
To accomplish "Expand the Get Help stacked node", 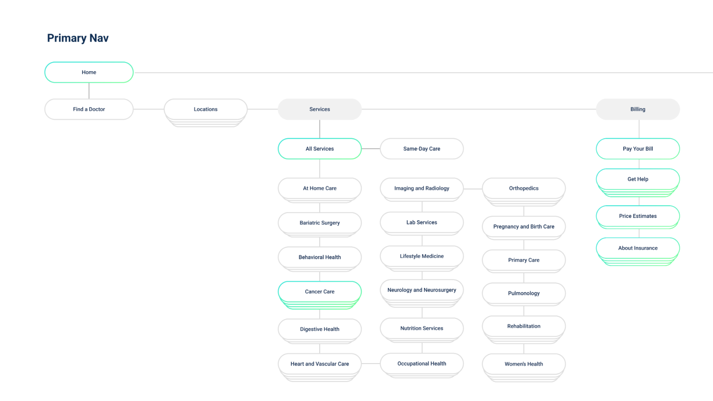I will point(638,179).
